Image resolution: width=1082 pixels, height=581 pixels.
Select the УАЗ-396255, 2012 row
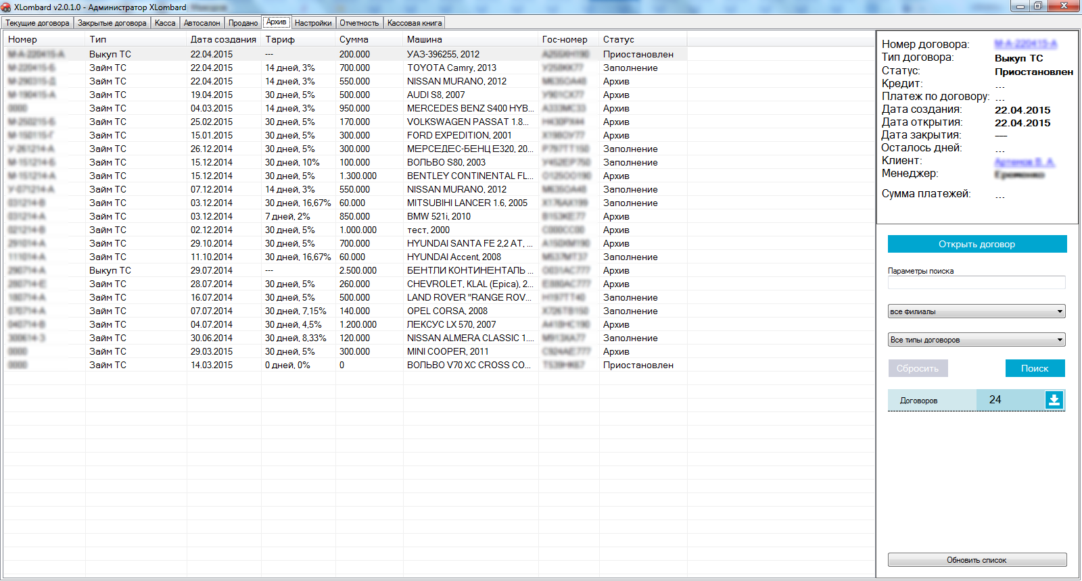(346, 54)
